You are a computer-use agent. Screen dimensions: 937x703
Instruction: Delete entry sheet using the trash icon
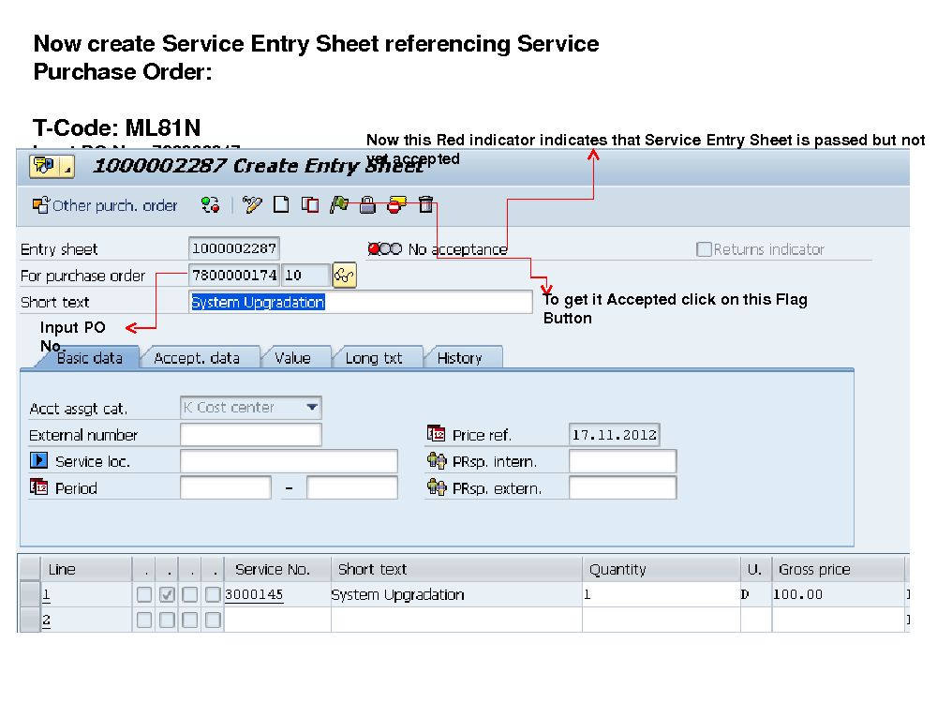[426, 204]
